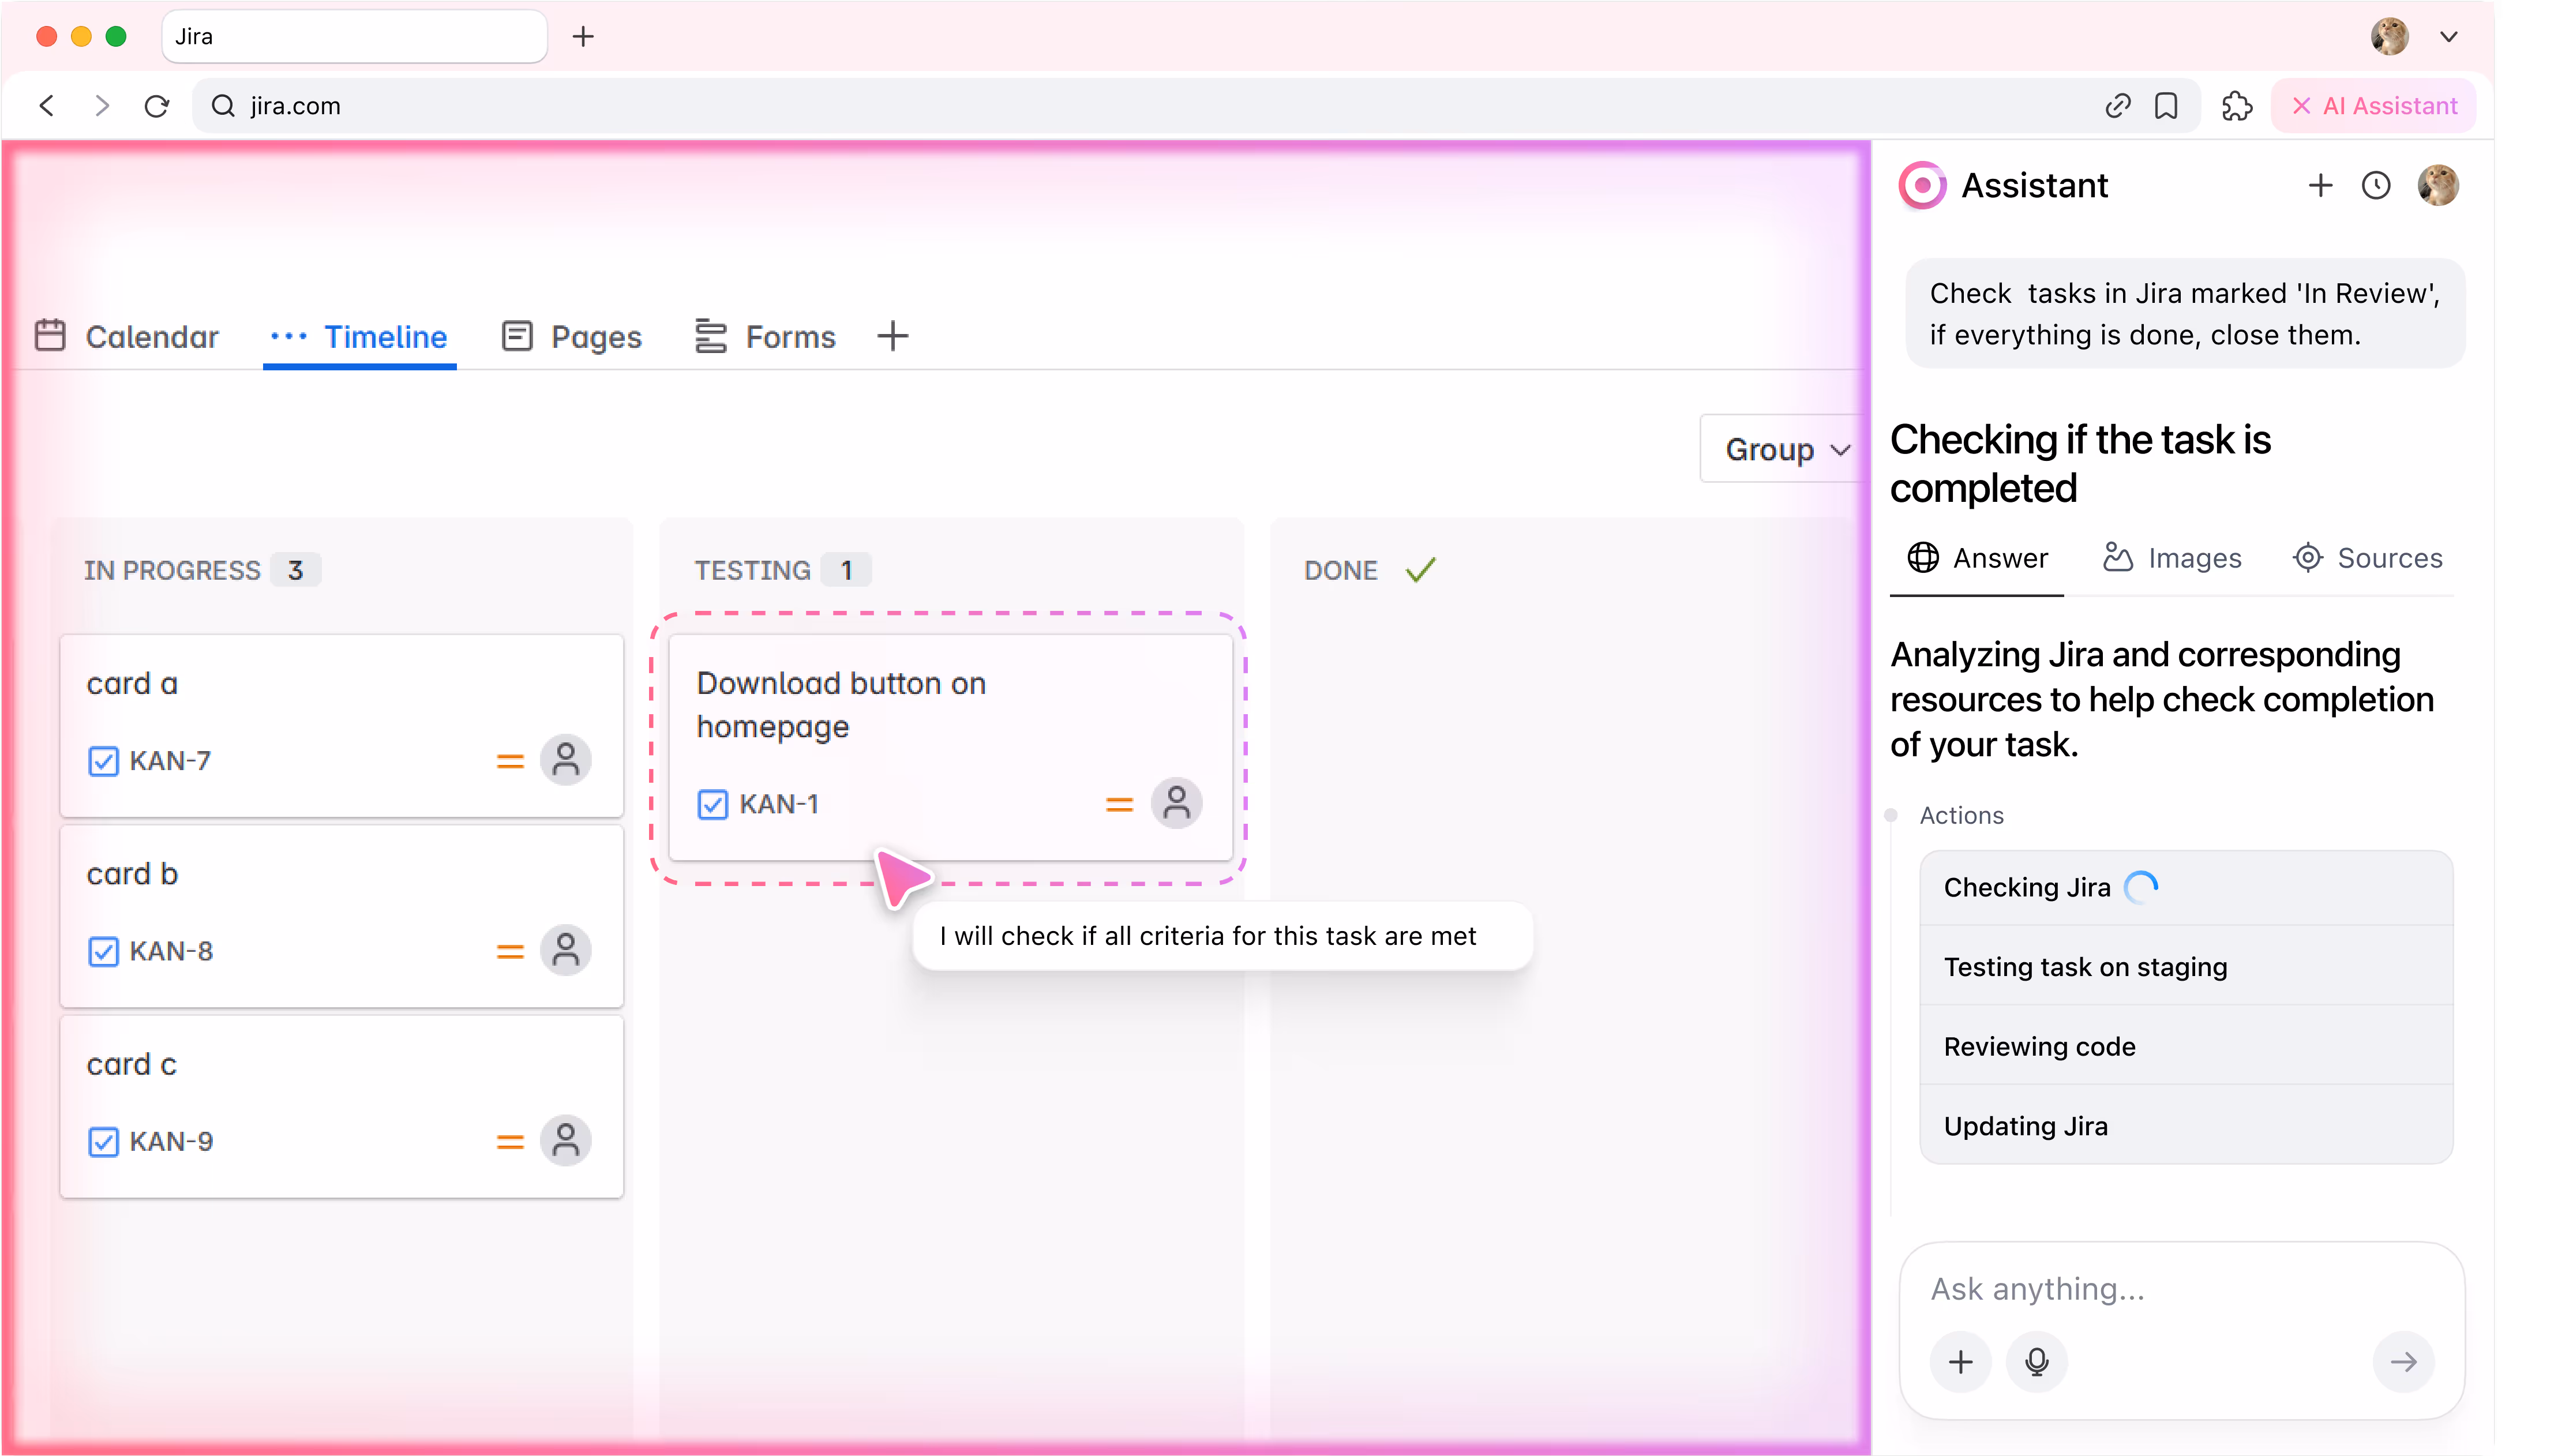Open Assistant user avatar

point(2438,185)
